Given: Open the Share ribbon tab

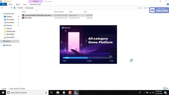Looking at the screenshot, I should coord(18,4).
